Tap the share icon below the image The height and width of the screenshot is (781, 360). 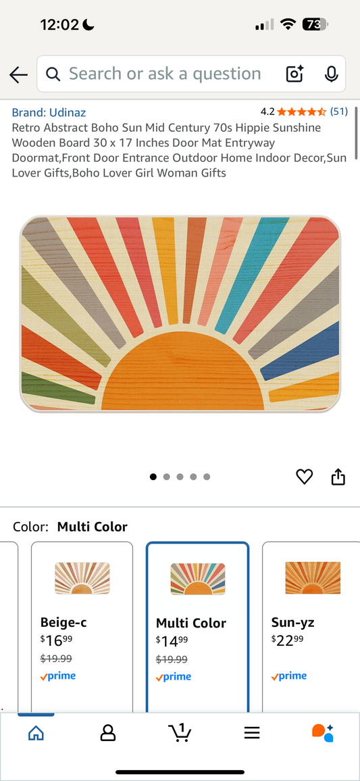[338, 477]
